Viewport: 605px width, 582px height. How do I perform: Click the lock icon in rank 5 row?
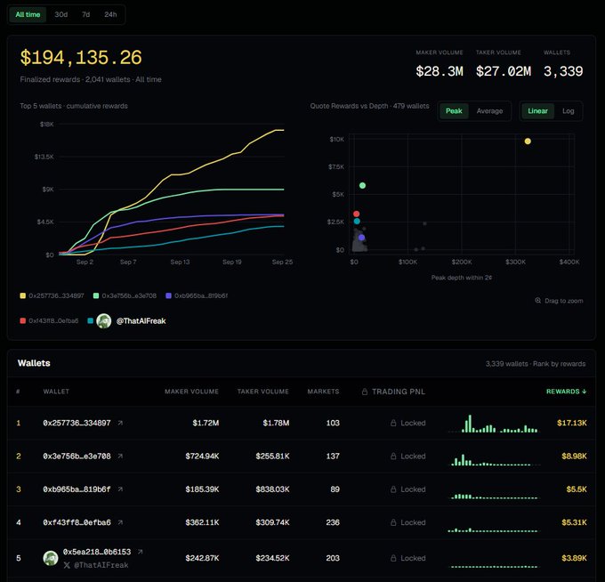tap(393, 558)
